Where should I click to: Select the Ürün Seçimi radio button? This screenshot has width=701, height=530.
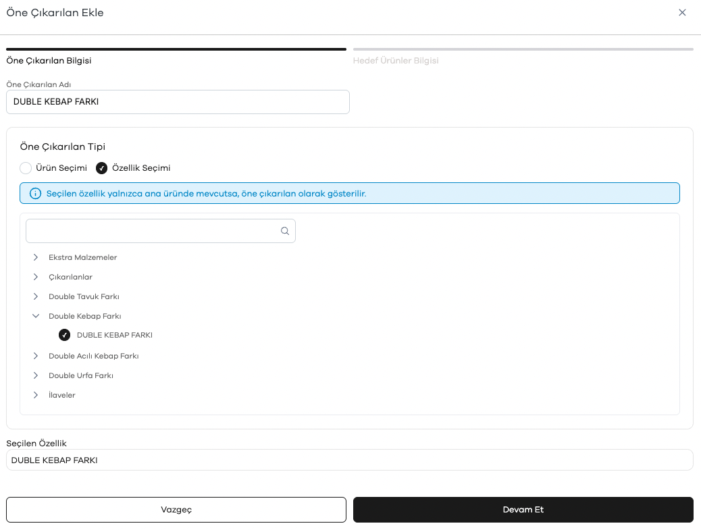26,168
